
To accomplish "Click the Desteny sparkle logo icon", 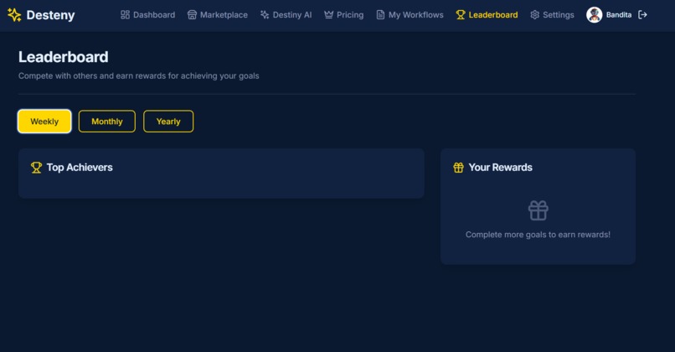I will (x=14, y=14).
